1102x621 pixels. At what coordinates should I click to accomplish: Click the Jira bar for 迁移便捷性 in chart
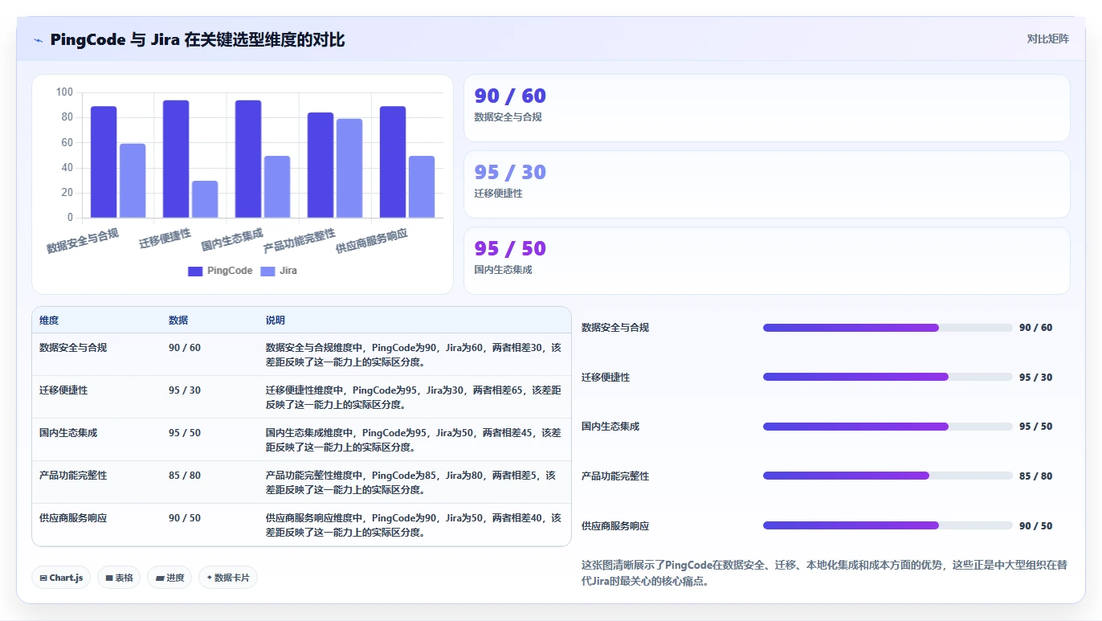click(205, 199)
